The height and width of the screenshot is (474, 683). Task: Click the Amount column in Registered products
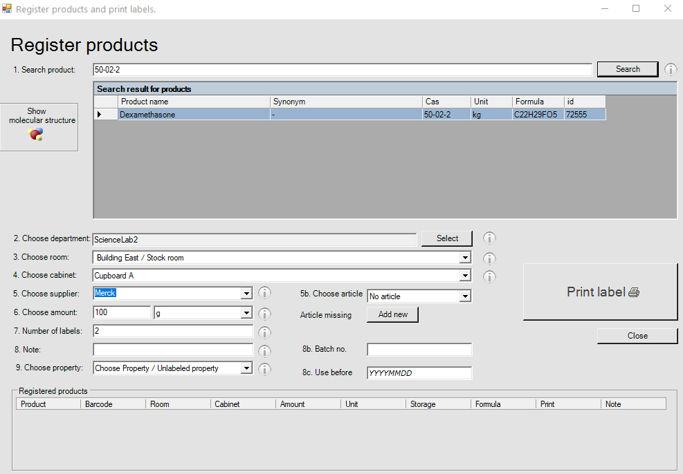coord(308,404)
